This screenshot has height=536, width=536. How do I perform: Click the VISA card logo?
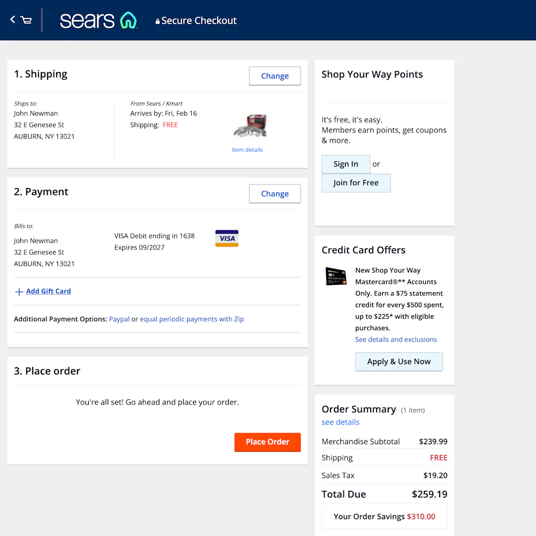point(227,238)
